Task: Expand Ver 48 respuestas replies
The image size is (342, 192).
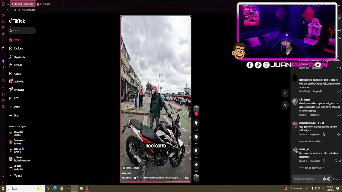Action: click(x=314, y=168)
